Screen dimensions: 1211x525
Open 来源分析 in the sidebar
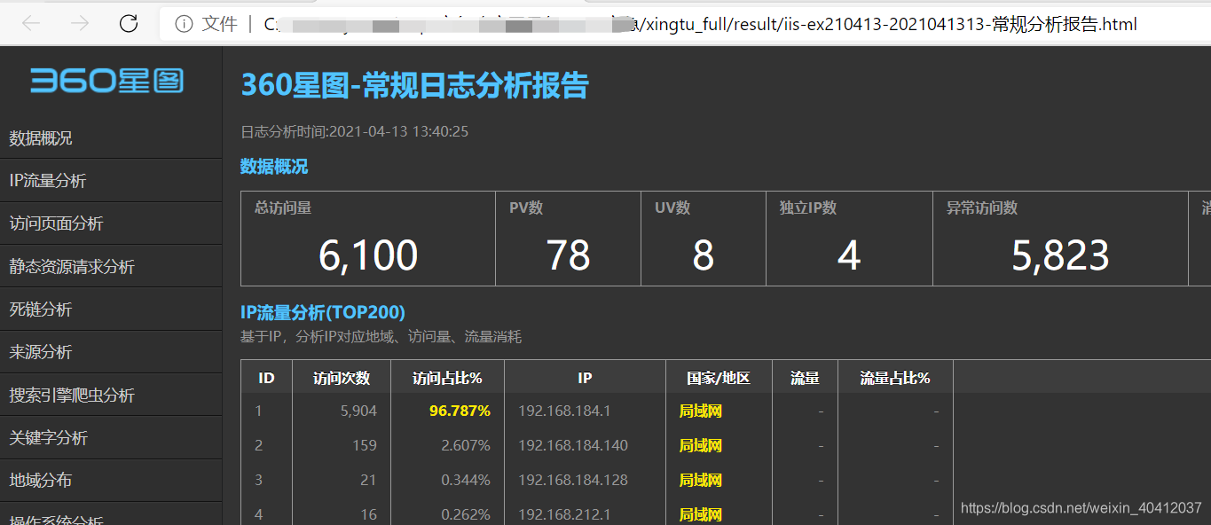(111, 352)
